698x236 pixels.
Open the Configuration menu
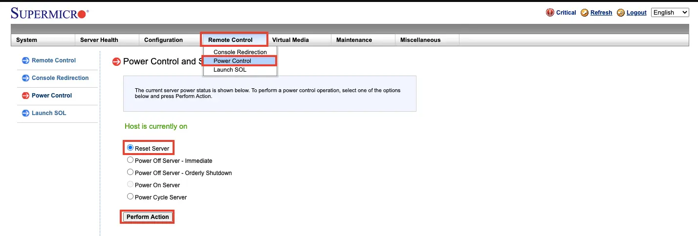pos(171,40)
